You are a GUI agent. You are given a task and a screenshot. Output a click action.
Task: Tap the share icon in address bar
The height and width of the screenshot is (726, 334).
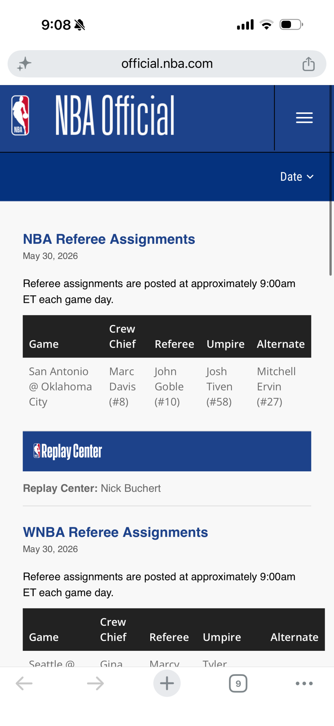pyautogui.click(x=308, y=64)
